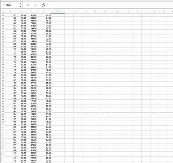
Task: Click cell containing 250.00
Action: coord(31,62)
